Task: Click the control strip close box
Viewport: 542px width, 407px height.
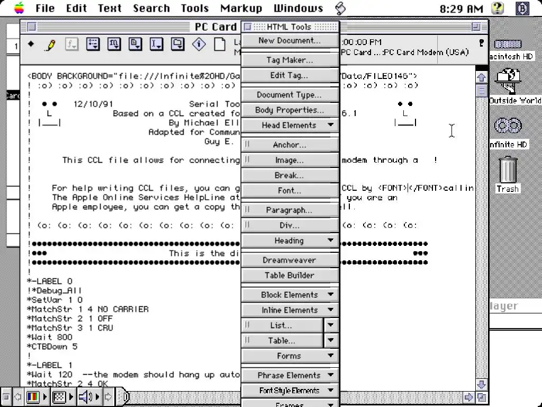Action: [x=6, y=396]
